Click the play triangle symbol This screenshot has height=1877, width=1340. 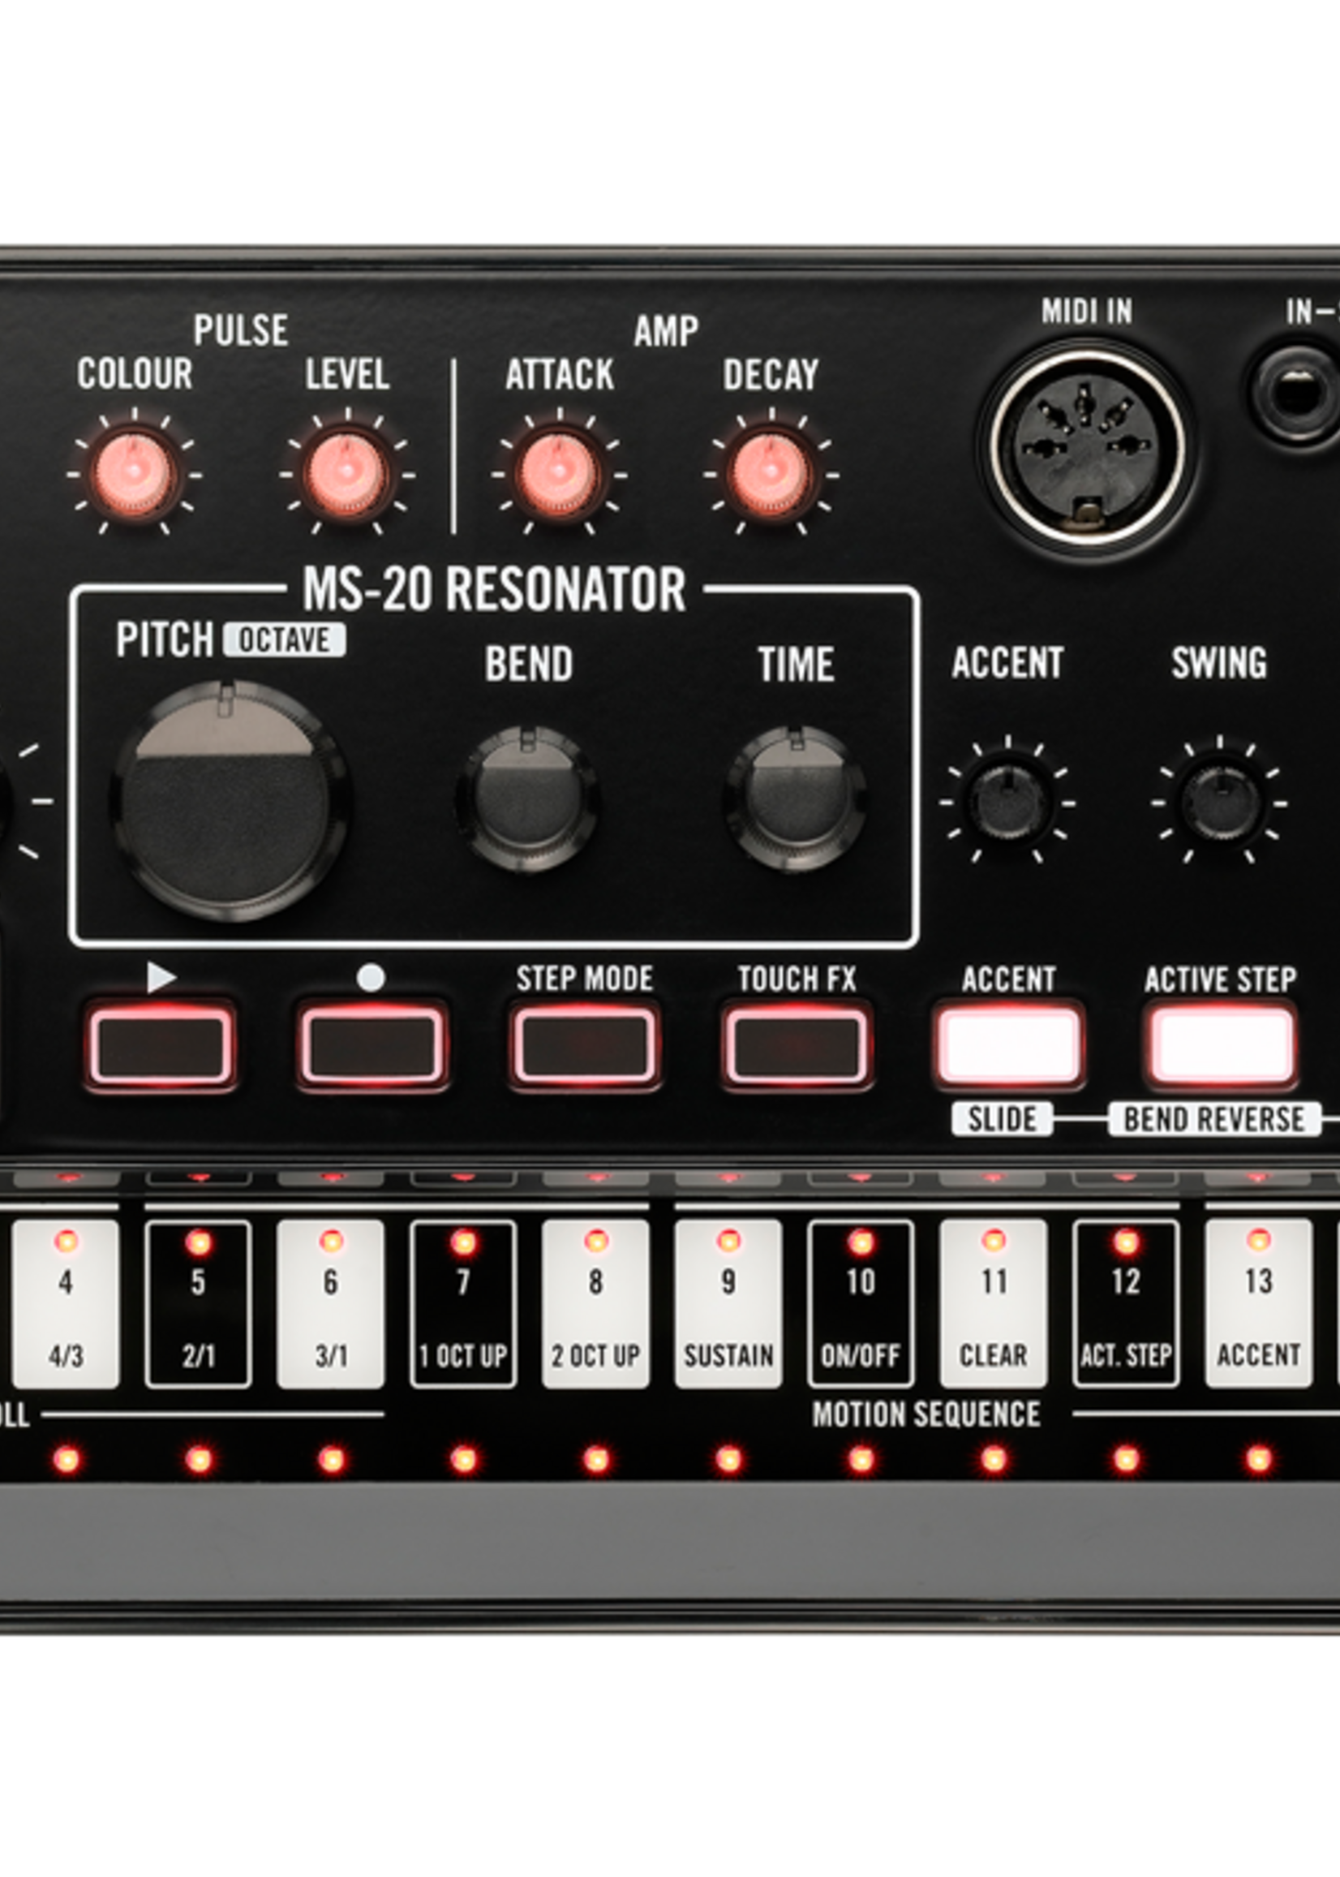pos(161,978)
